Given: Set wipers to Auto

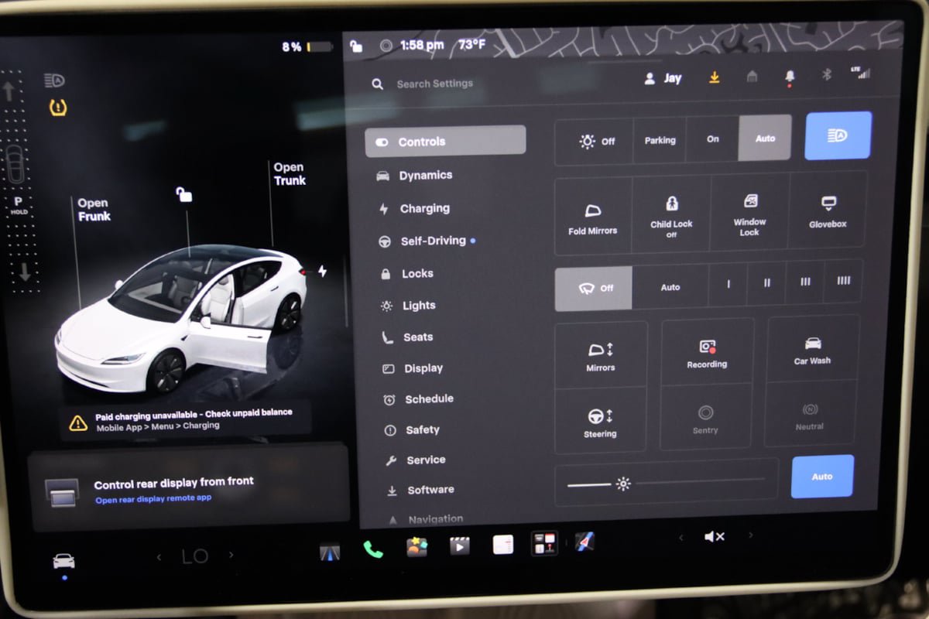Looking at the screenshot, I should pyautogui.click(x=670, y=287).
